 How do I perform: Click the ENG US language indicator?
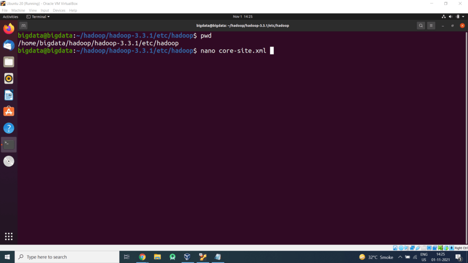[424, 257]
